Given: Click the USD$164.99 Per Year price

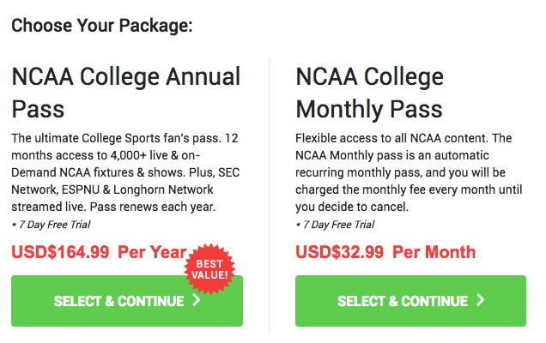Looking at the screenshot, I should [99, 252].
